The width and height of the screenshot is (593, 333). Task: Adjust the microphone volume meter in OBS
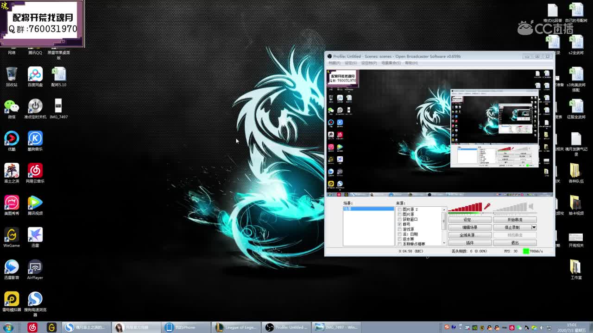[x=465, y=208]
